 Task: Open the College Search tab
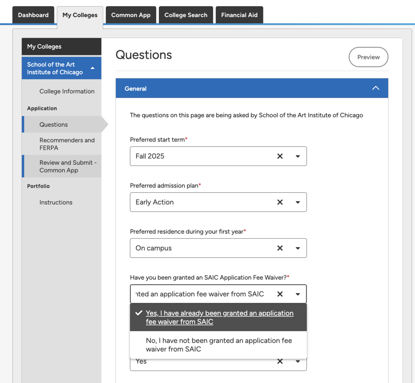[x=186, y=15]
